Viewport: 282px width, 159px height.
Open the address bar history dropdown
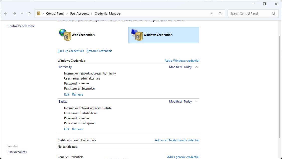tap(211, 14)
